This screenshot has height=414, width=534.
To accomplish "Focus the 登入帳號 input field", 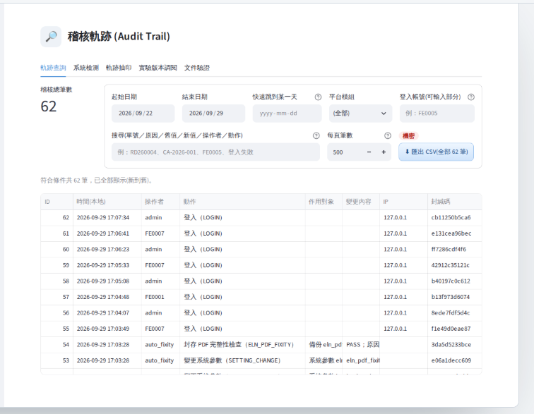I will click(437, 114).
